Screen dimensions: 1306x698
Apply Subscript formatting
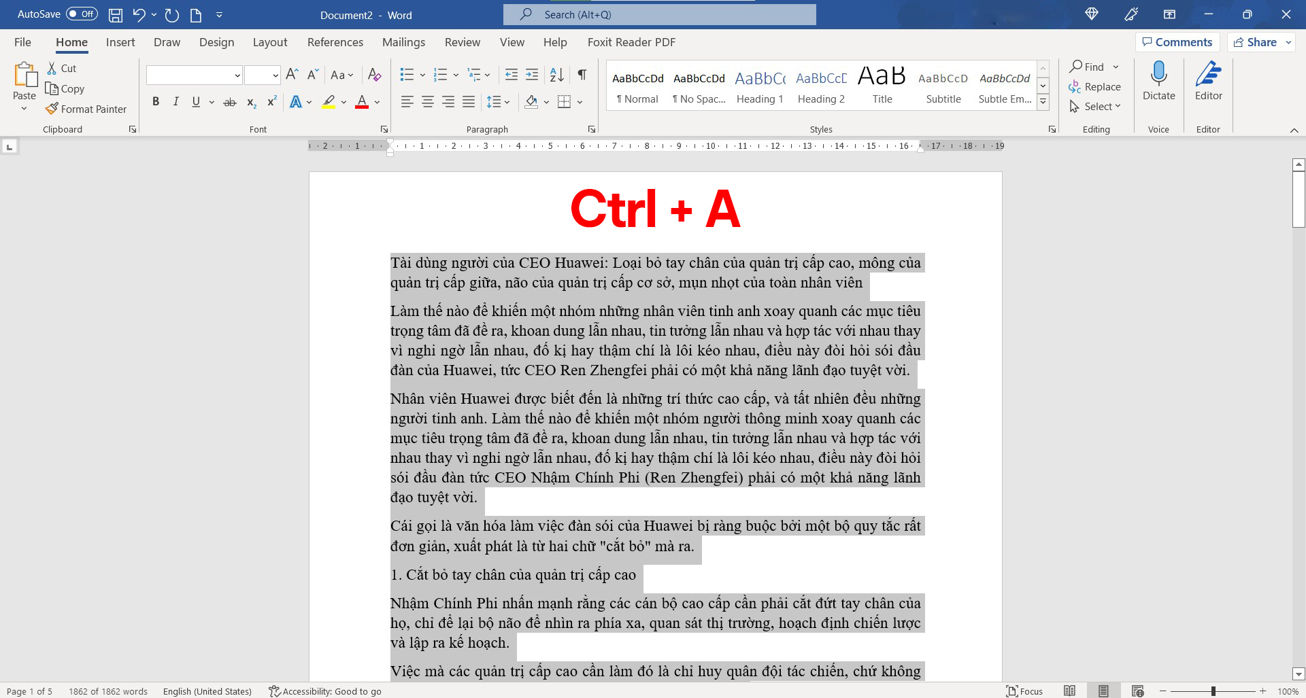tap(251, 102)
